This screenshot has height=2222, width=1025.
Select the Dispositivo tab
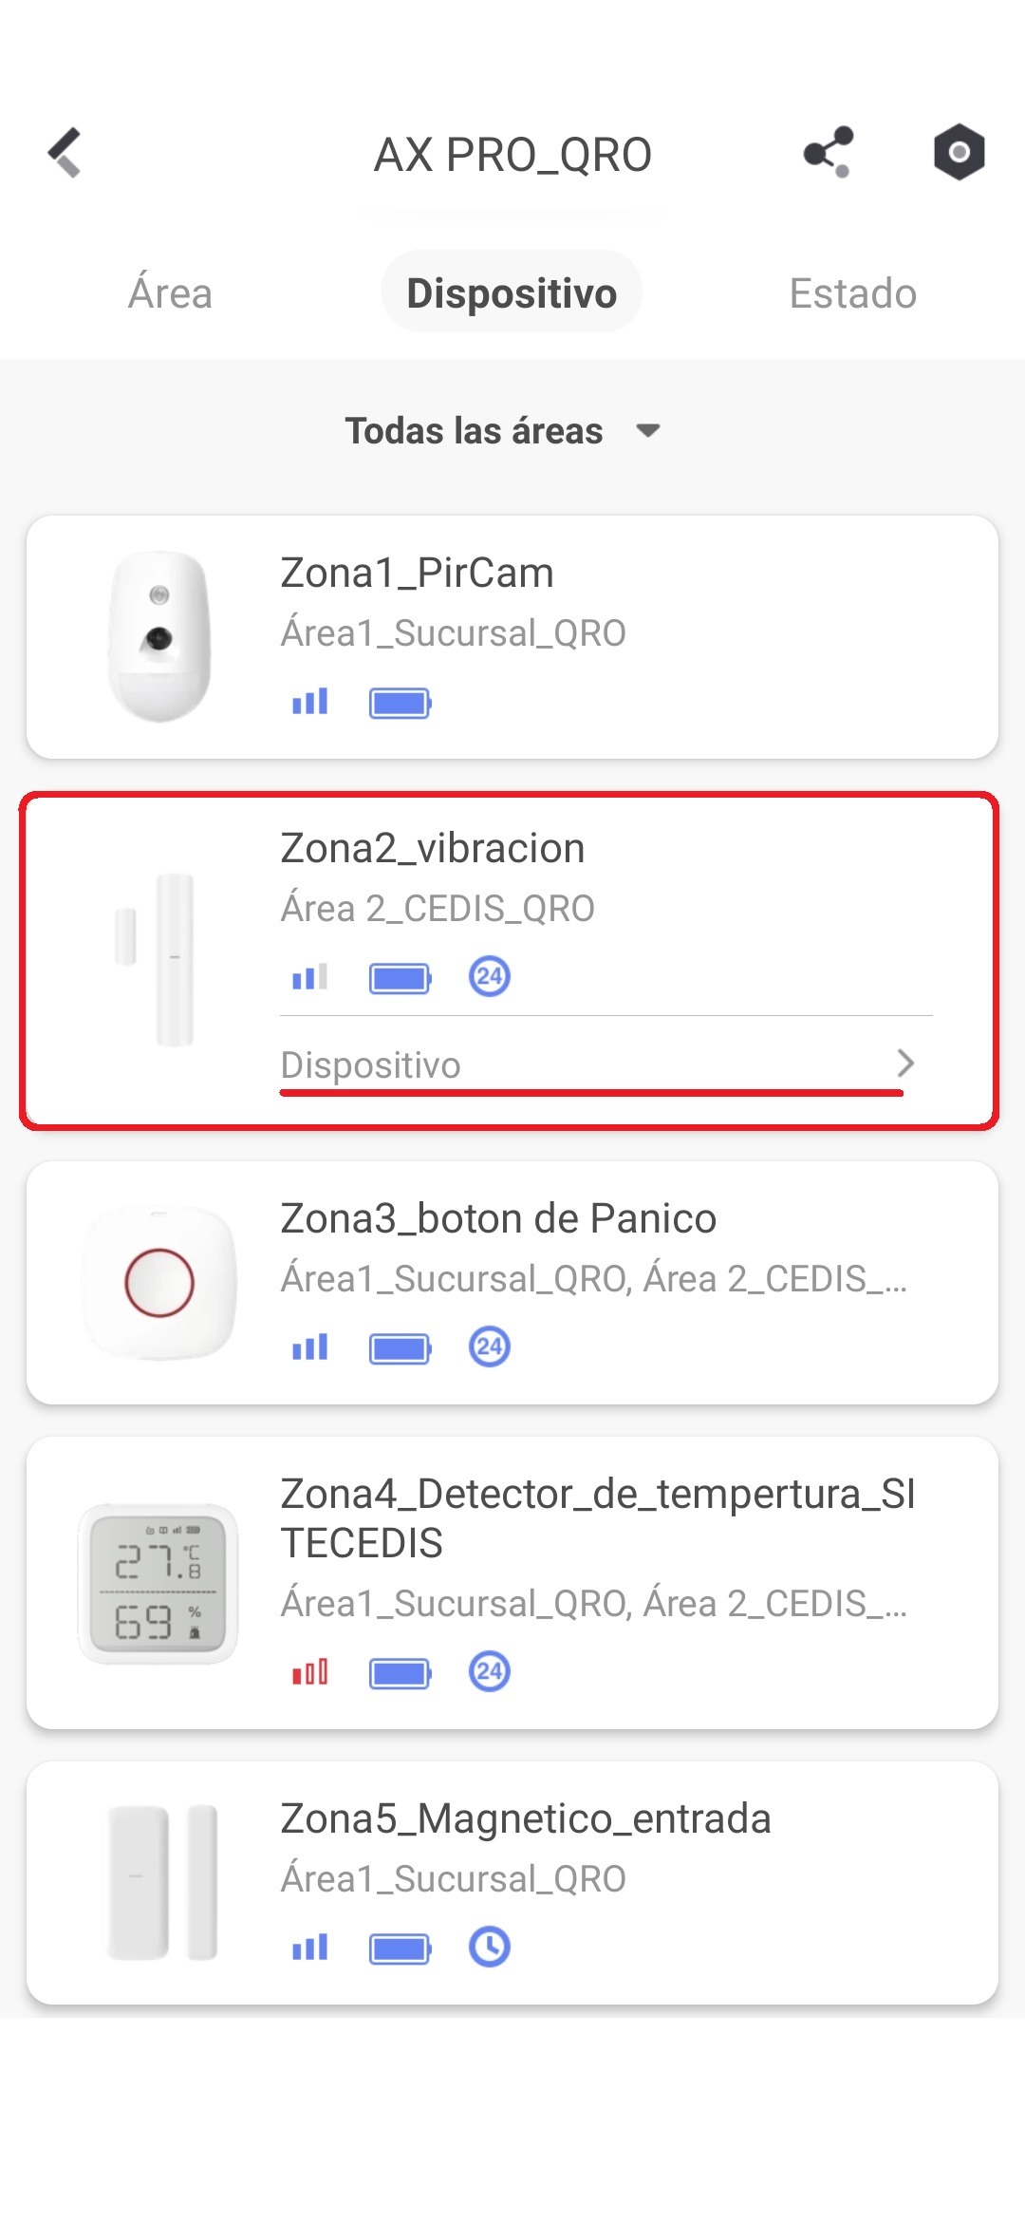512,292
